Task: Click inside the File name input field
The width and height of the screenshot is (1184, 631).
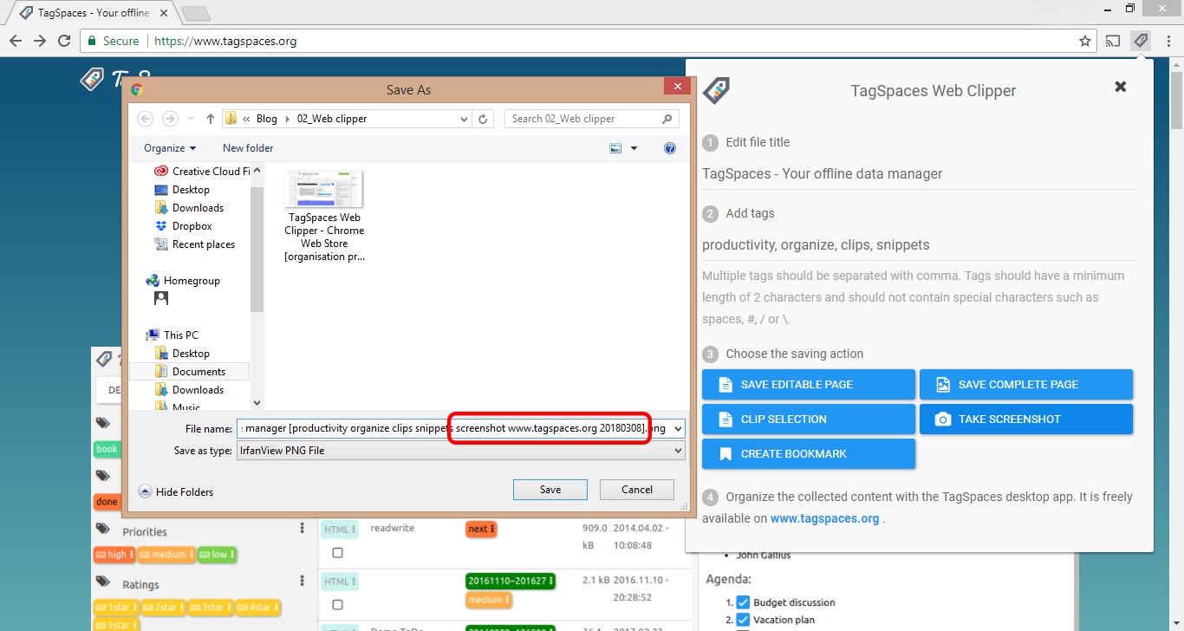Action: coord(347,428)
